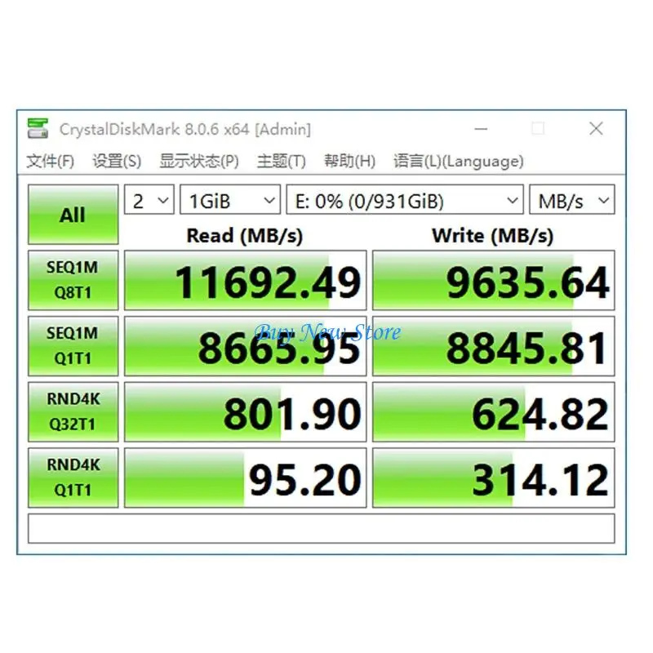The image size is (653, 653).
Task: Click the empty comment field at the bottom
Action: click(x=322, y=528)
